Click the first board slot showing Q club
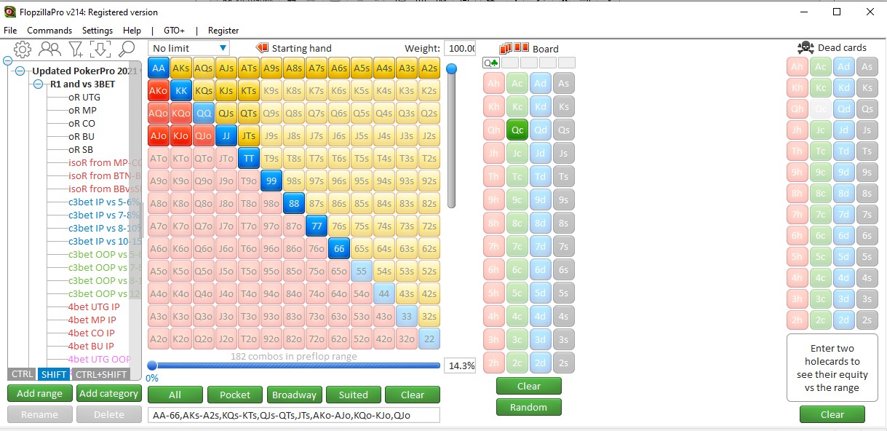Image resolution: width=887 pixels, height=431 pixels. click(x=490, y=63)
